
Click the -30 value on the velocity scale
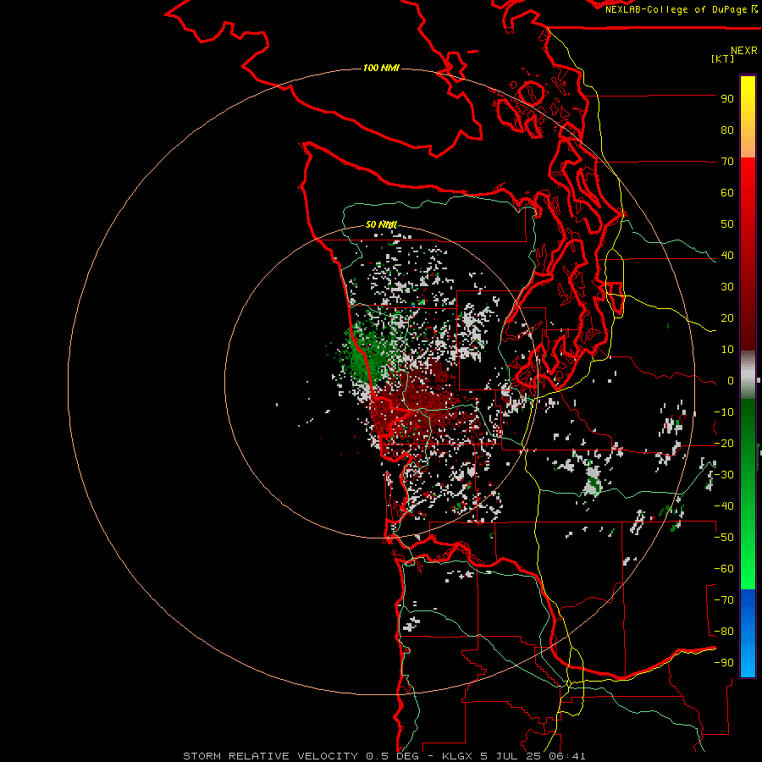click(x=724, y=475)
